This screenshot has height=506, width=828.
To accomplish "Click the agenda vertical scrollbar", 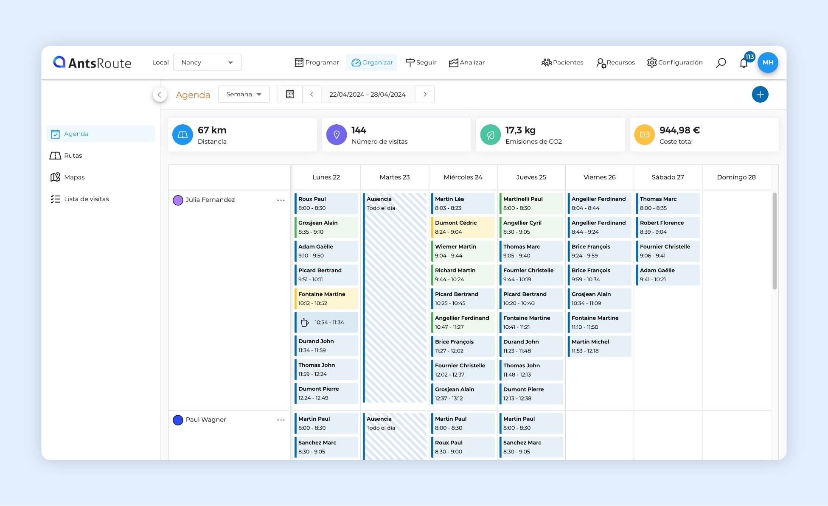I will (x=775, y=242).
